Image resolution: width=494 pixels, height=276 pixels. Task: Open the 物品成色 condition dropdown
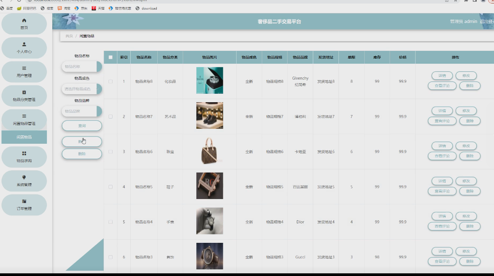click(82, 89)
